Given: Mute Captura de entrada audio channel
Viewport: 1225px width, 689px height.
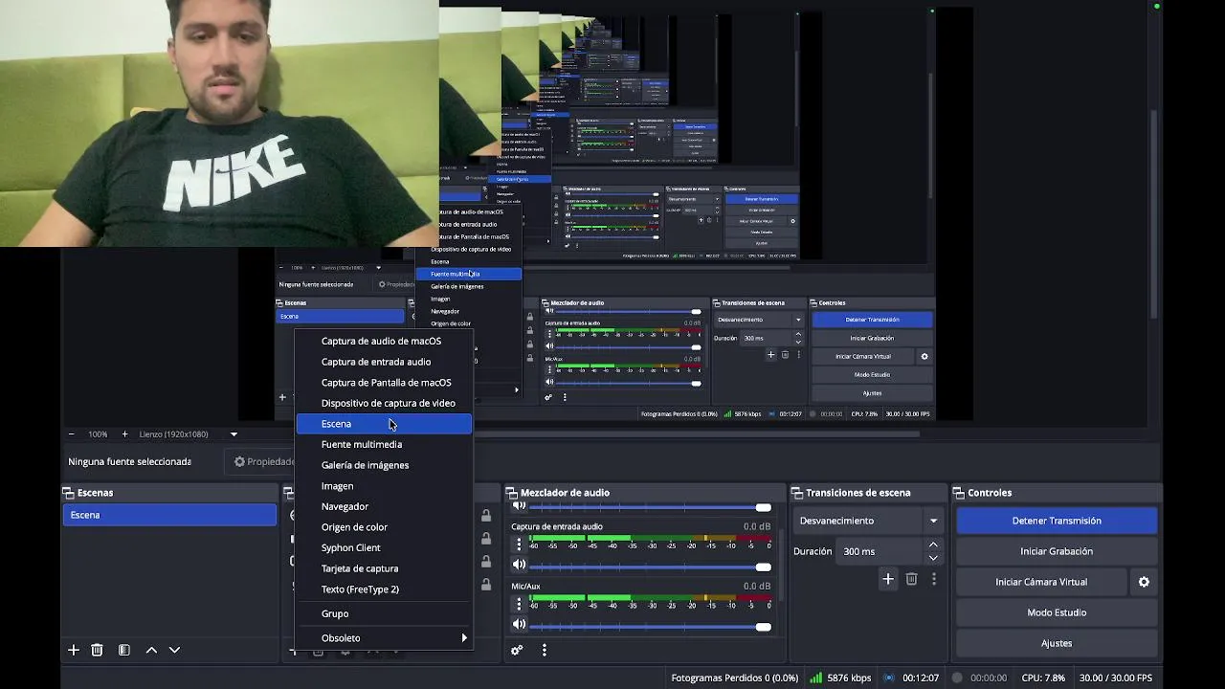Looking at the screenshot, I should pos(519,566).
